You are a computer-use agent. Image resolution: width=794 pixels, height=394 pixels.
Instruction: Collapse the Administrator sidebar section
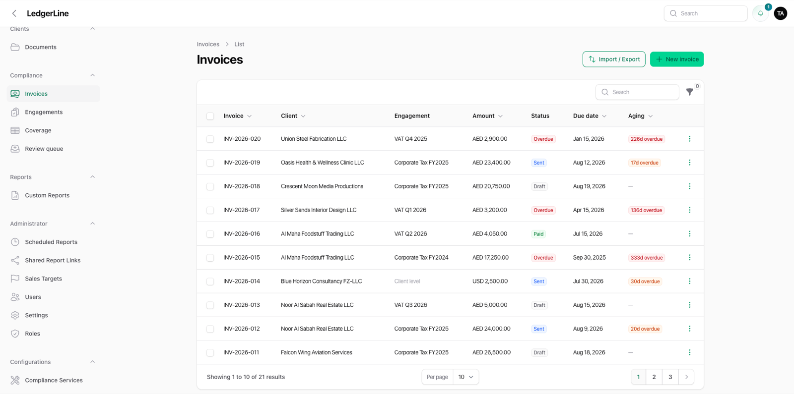(x=92, y=224)
